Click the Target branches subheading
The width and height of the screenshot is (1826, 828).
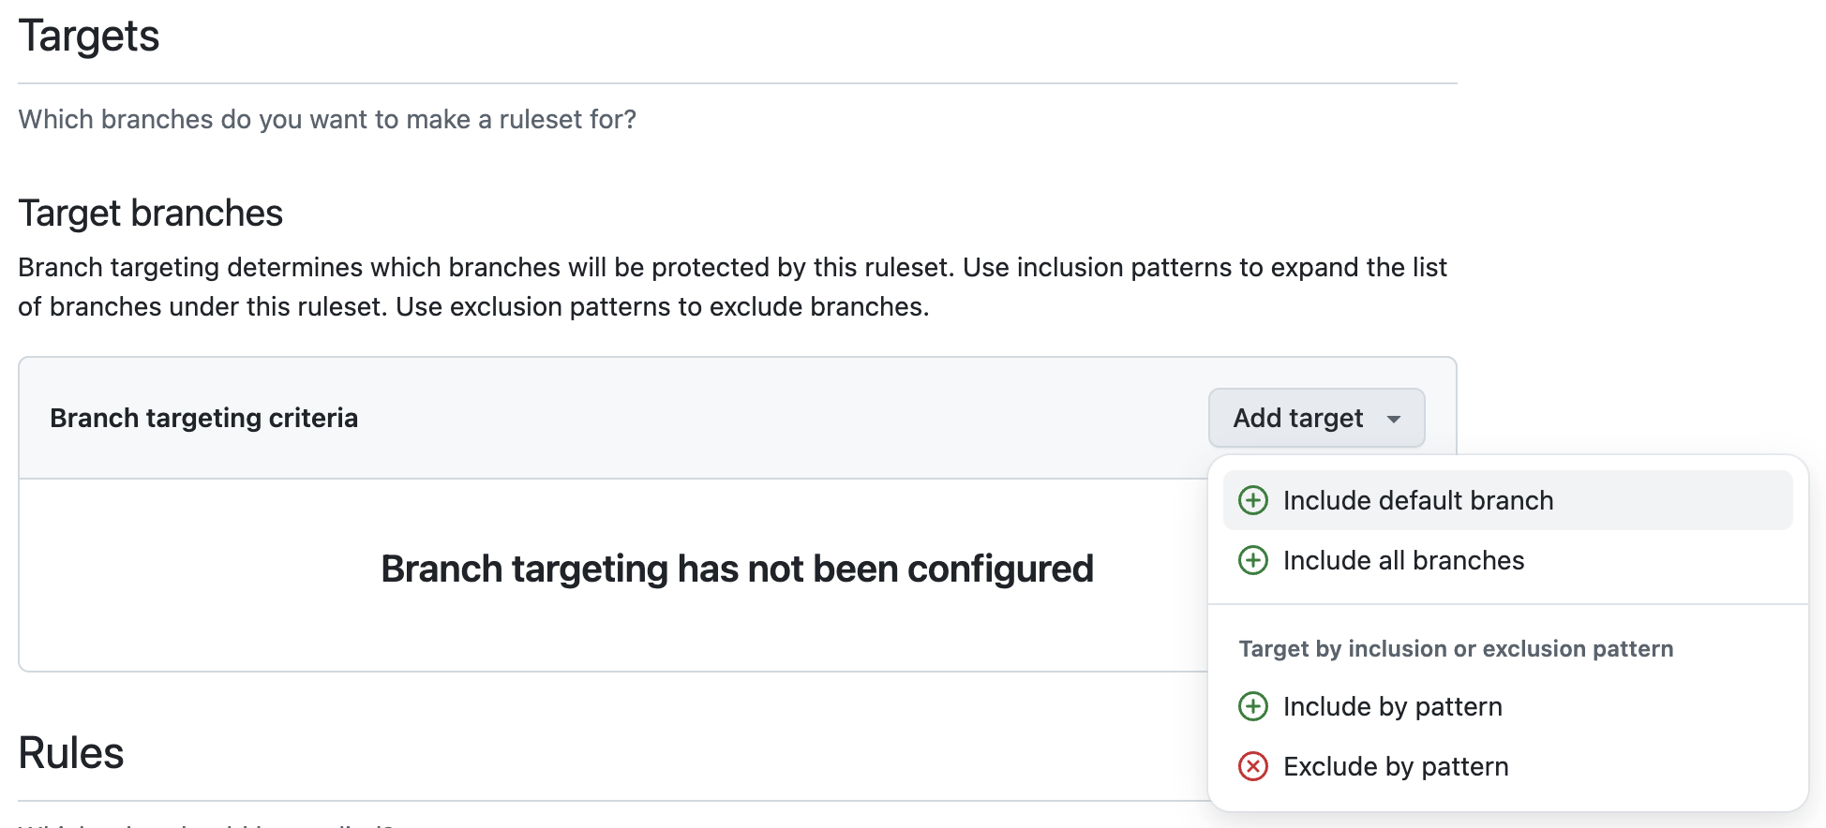pos(150,214)
